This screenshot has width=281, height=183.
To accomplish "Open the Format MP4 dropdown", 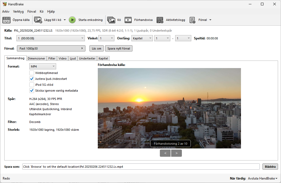I will (42, 66).
